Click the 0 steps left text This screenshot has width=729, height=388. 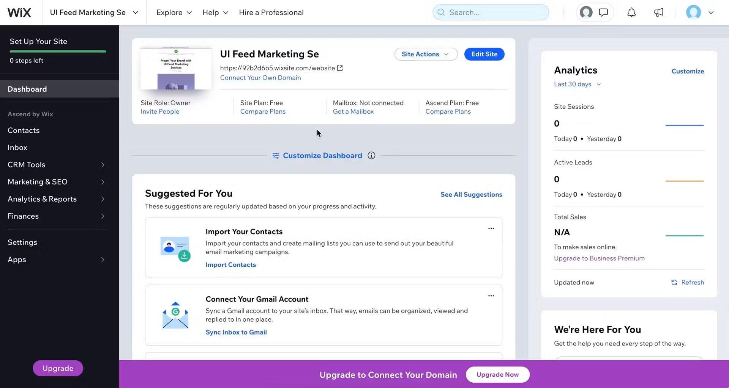click(26, 61)
